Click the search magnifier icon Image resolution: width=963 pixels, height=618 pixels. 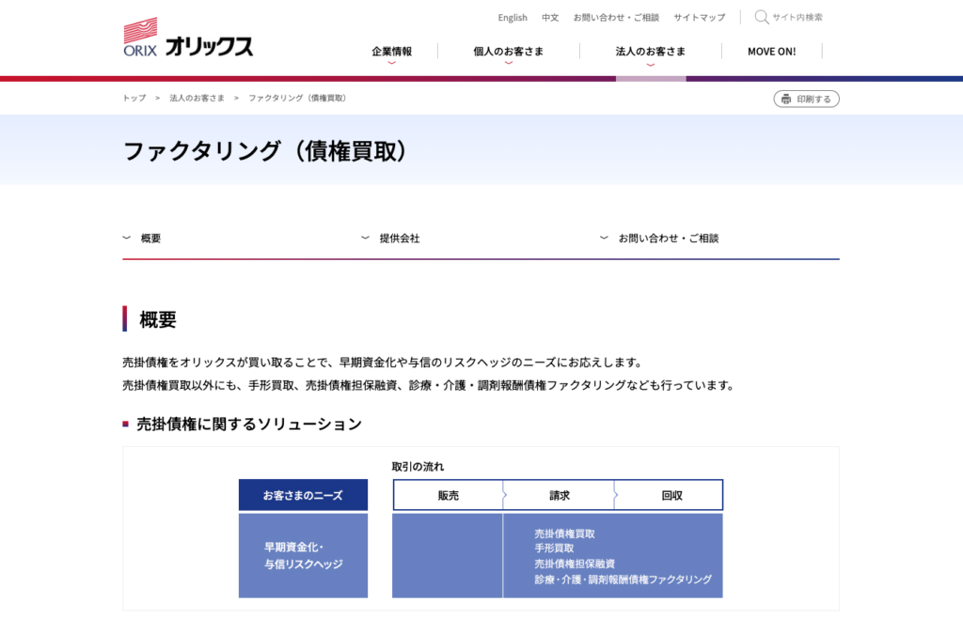pos(761,17)
